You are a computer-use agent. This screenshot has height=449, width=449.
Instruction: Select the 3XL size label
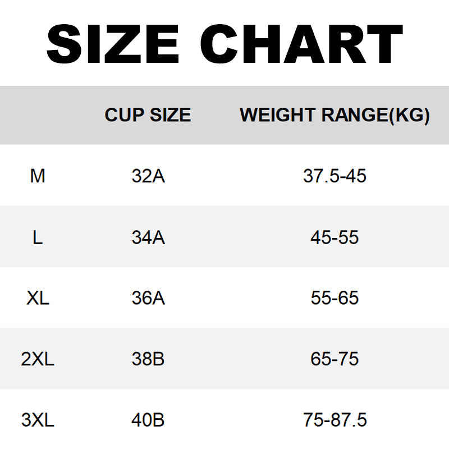click(38, 420)
